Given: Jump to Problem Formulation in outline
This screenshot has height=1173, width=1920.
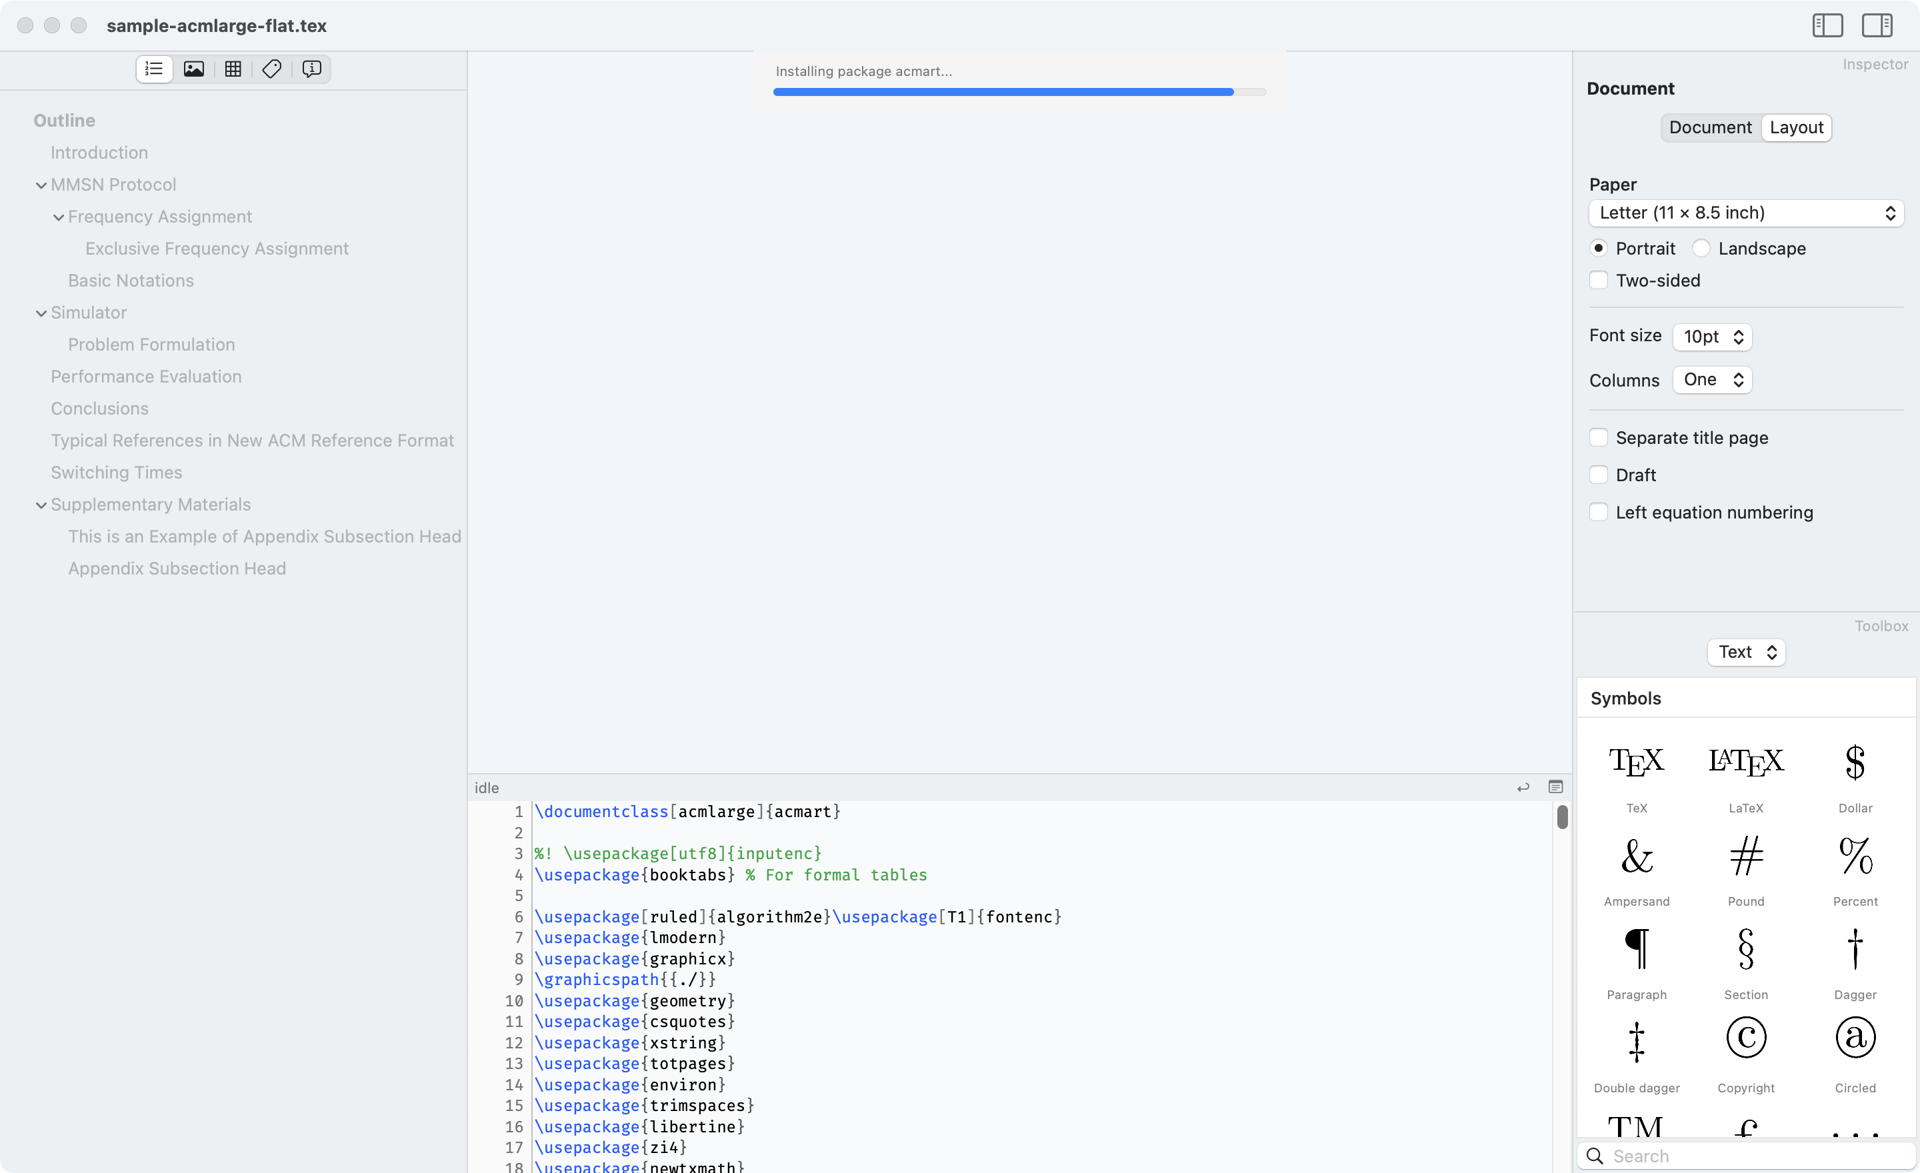Looking at the screenshot, I should tap(151, 345).
